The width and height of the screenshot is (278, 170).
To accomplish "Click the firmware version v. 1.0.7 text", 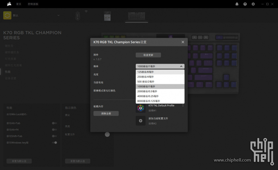I will tap(97, 59).
